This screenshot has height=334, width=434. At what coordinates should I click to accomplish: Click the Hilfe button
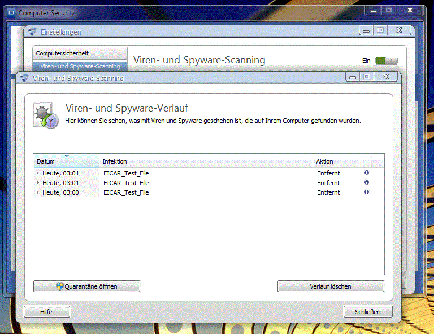(46, 311)
